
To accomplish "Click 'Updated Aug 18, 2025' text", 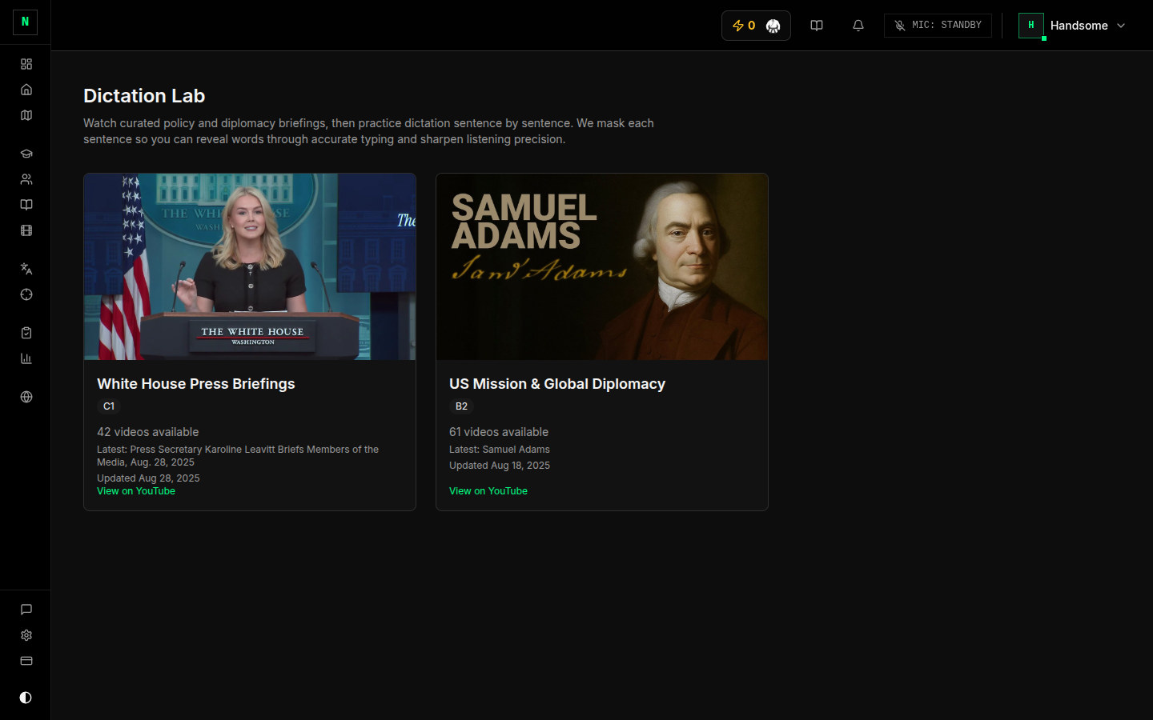I will click(x=500, y=466).
